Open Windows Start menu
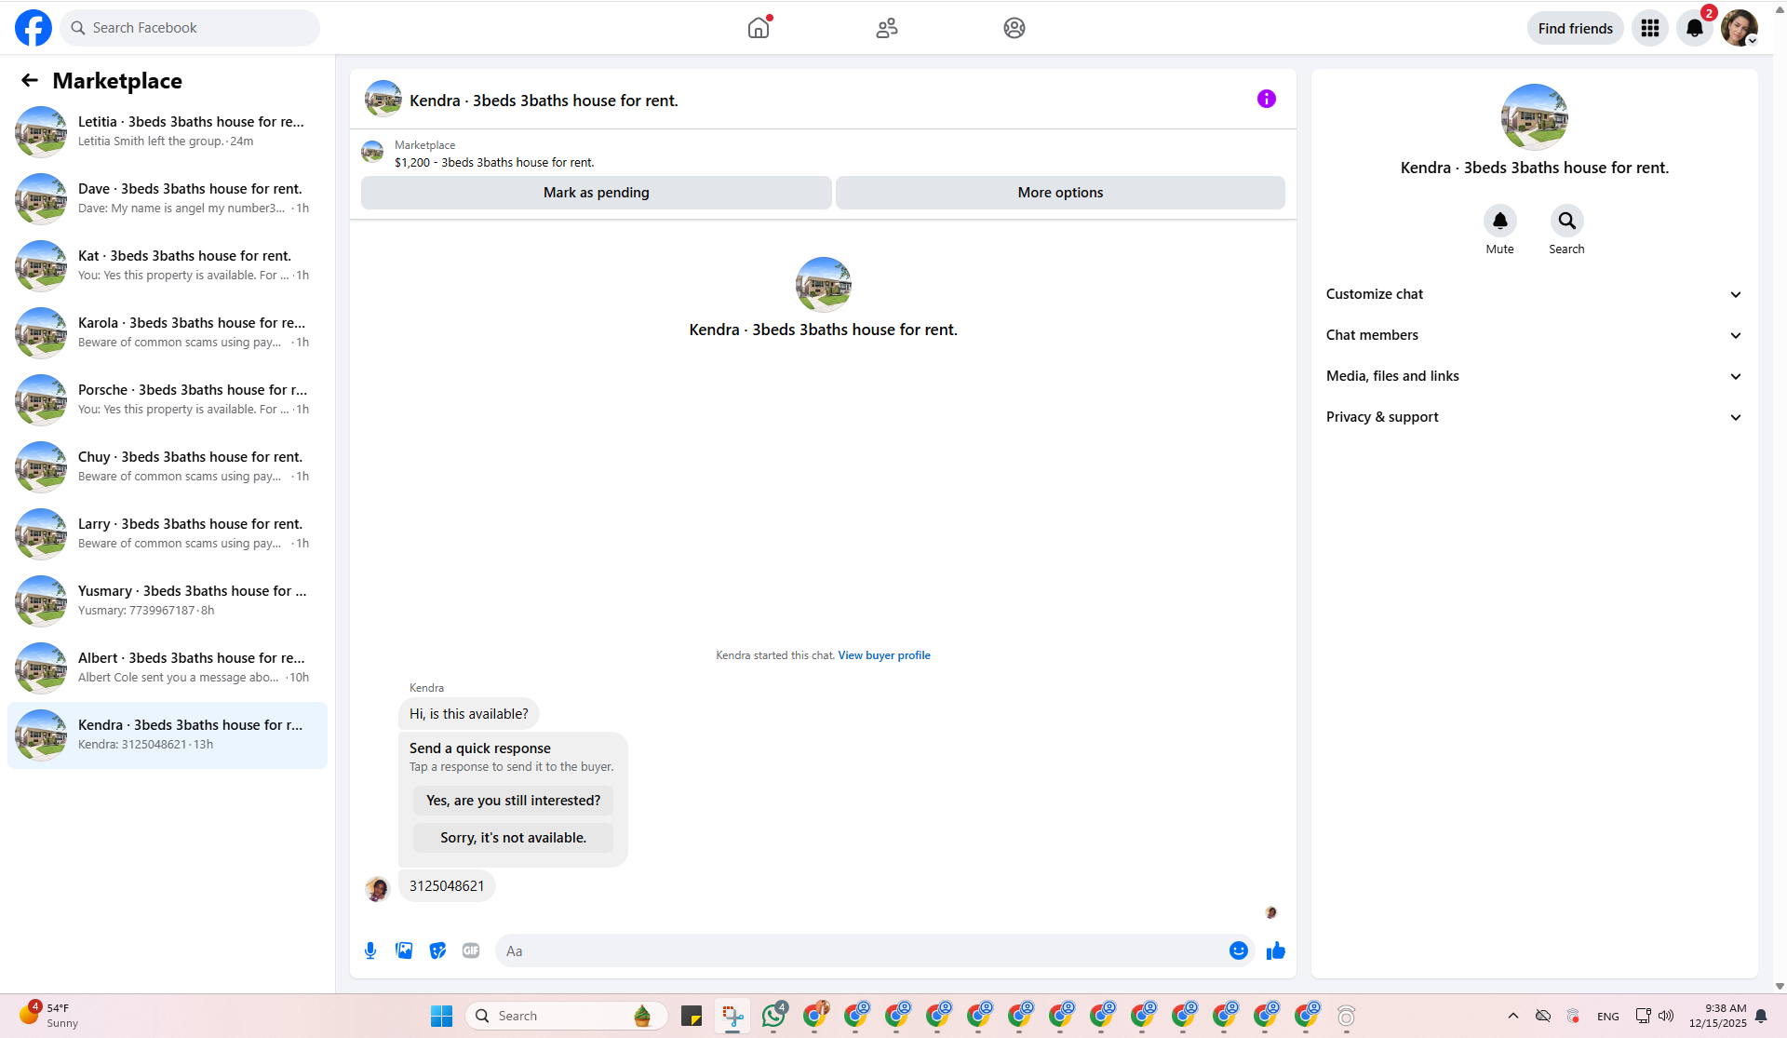 click(442, 1016)
